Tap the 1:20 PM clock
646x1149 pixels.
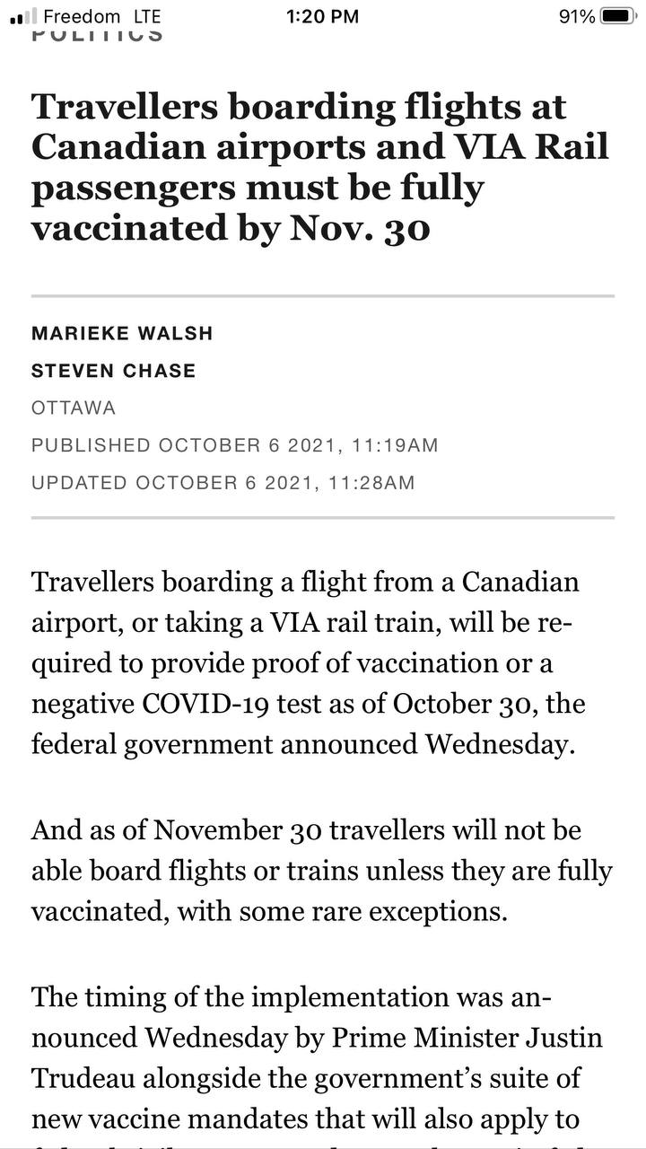tap(323, 16)
